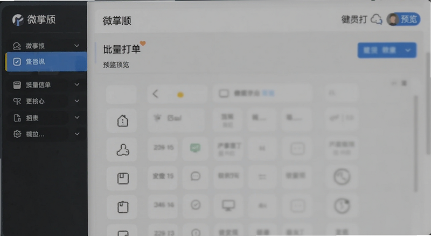
Task: Click the monitor screen icon tile
Action: point(228,205)
